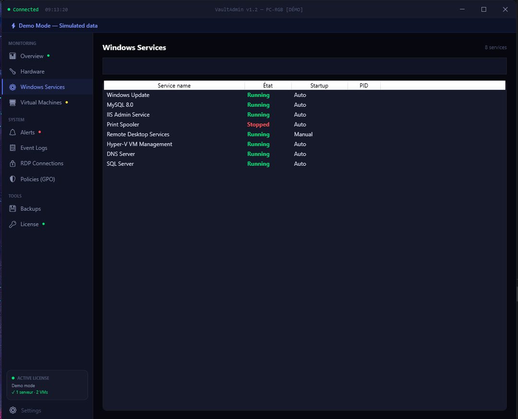Sort by the PID column header
The height and width of the screenshot is (419, 518).
coord(364,85)
